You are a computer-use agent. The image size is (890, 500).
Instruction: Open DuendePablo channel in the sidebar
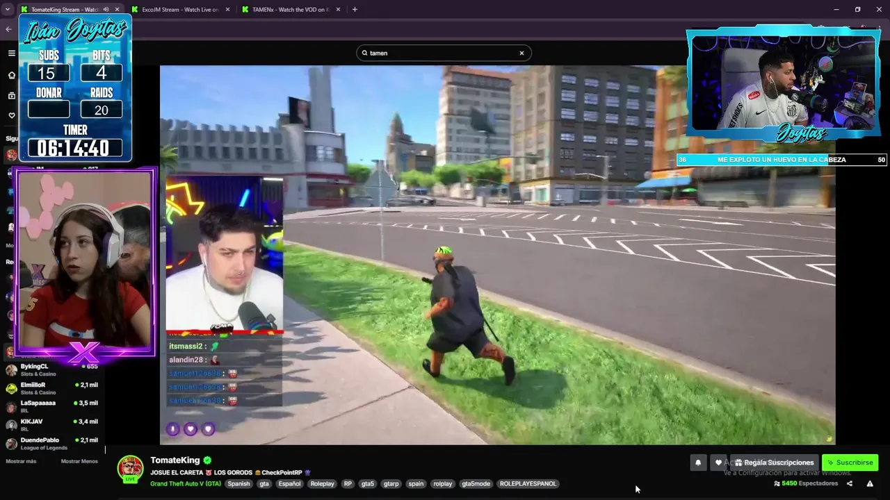tap(52, 443)
